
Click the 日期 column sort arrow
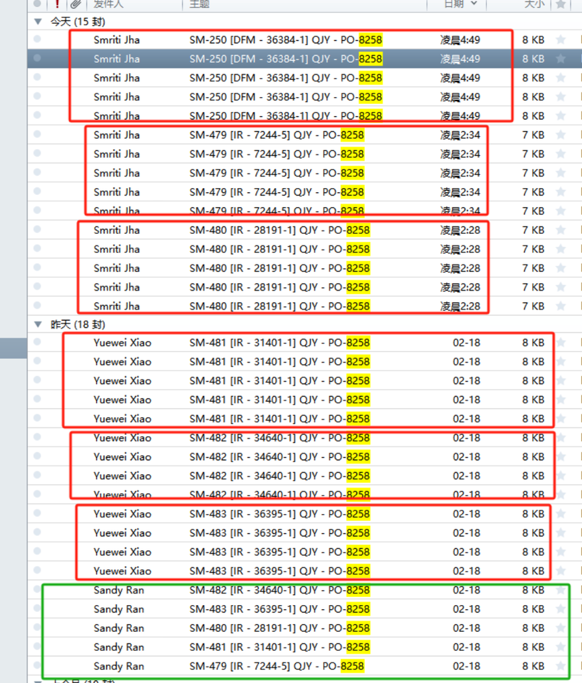coord(474,3)
